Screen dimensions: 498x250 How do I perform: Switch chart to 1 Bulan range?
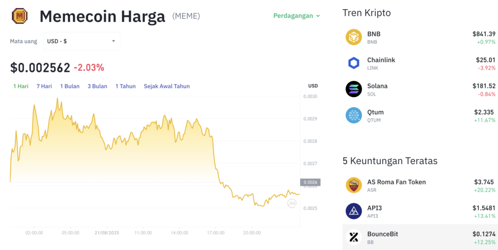pos(70,86)
